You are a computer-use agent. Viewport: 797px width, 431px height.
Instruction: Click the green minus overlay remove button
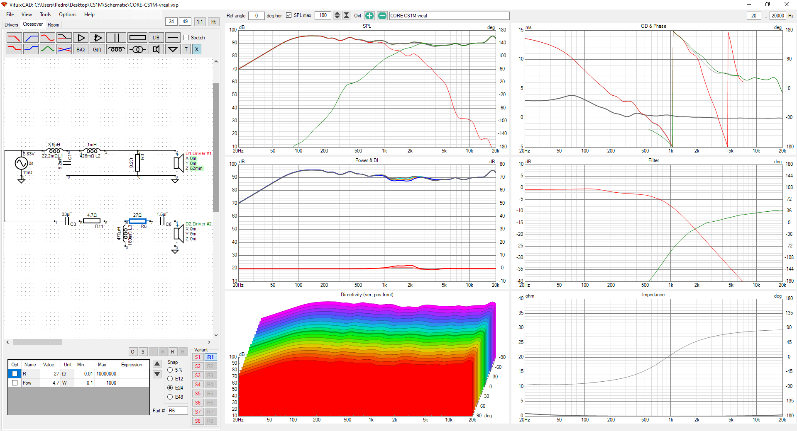tap(382, 16)
